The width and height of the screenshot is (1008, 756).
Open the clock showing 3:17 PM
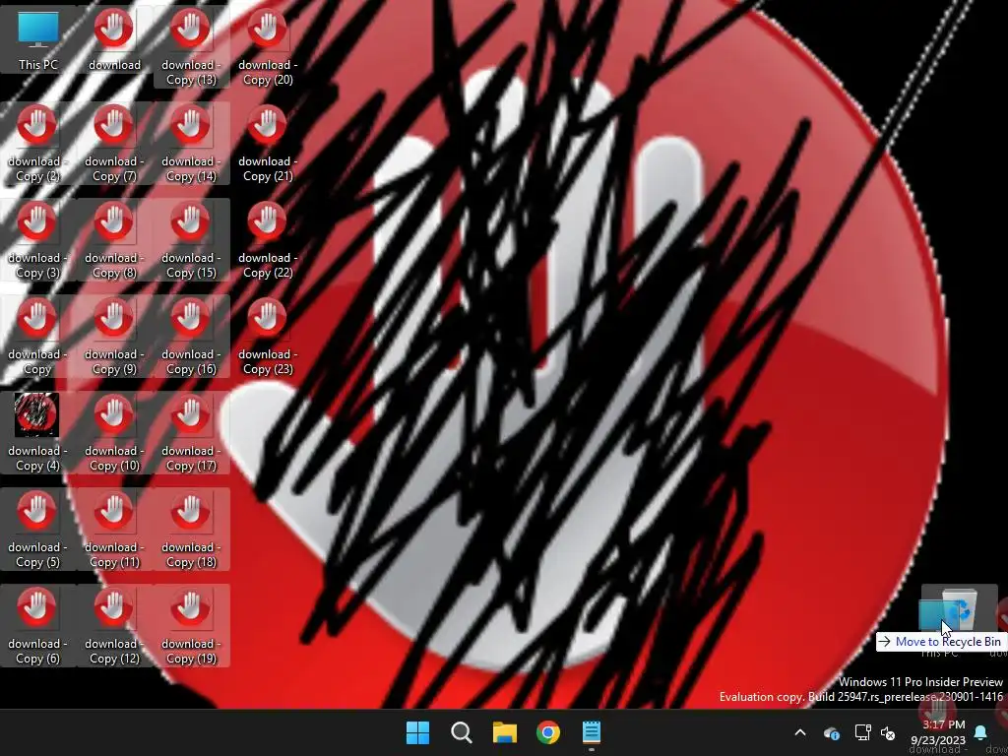tap(938, 732)
